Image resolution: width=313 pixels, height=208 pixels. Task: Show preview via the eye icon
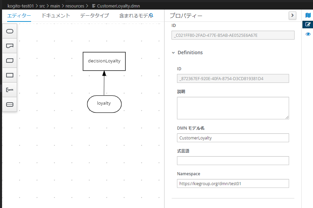308,34
